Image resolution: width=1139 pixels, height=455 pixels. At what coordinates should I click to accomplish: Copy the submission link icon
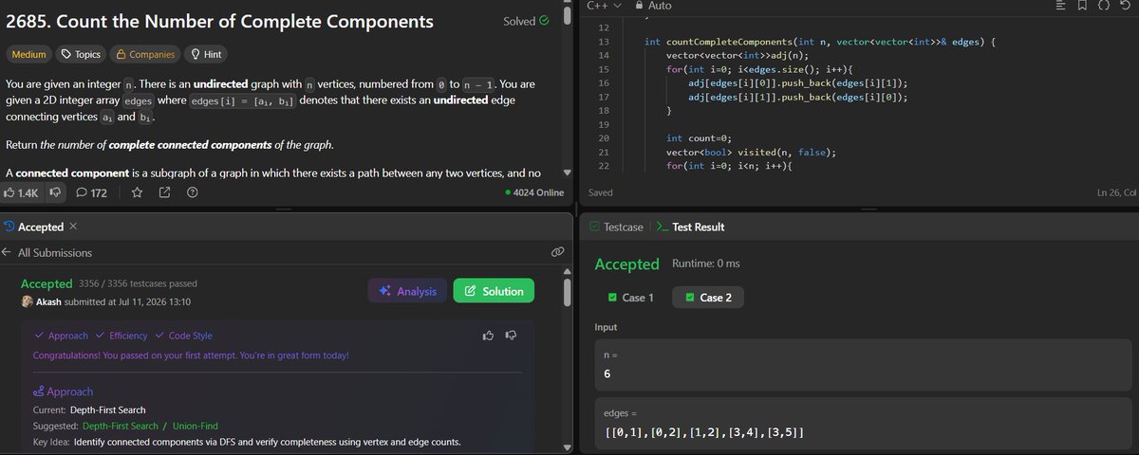click(558, 252)
